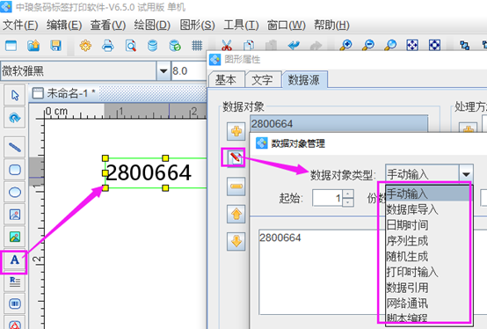The image size is (487, 329).
Task: Open the 帮助(H) menu
Action: pos(331,26)
